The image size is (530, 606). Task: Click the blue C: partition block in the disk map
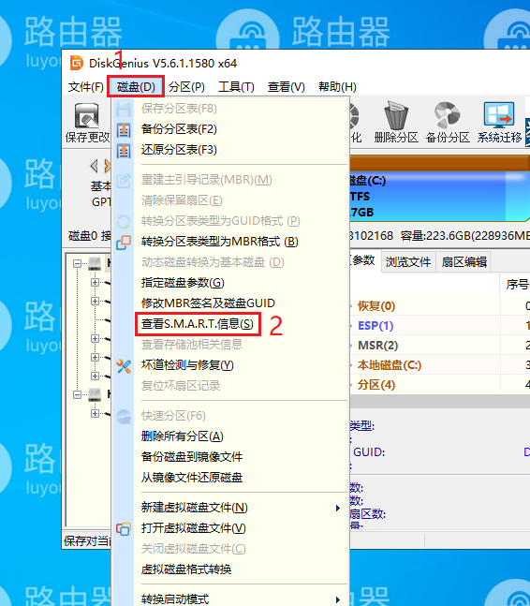tap(438, 197)
